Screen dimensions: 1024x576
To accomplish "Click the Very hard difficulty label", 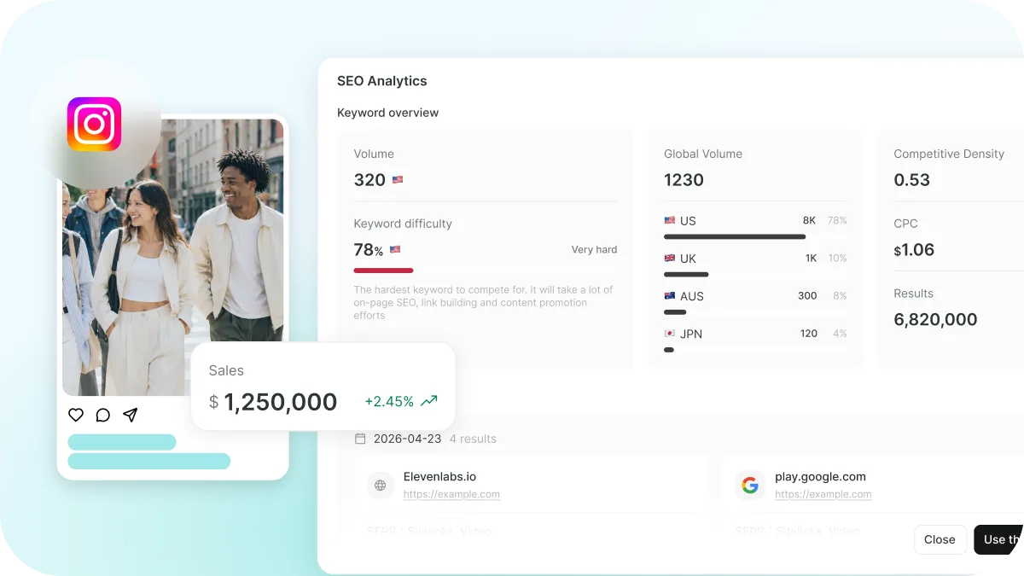I will click(x=594, y=250).
